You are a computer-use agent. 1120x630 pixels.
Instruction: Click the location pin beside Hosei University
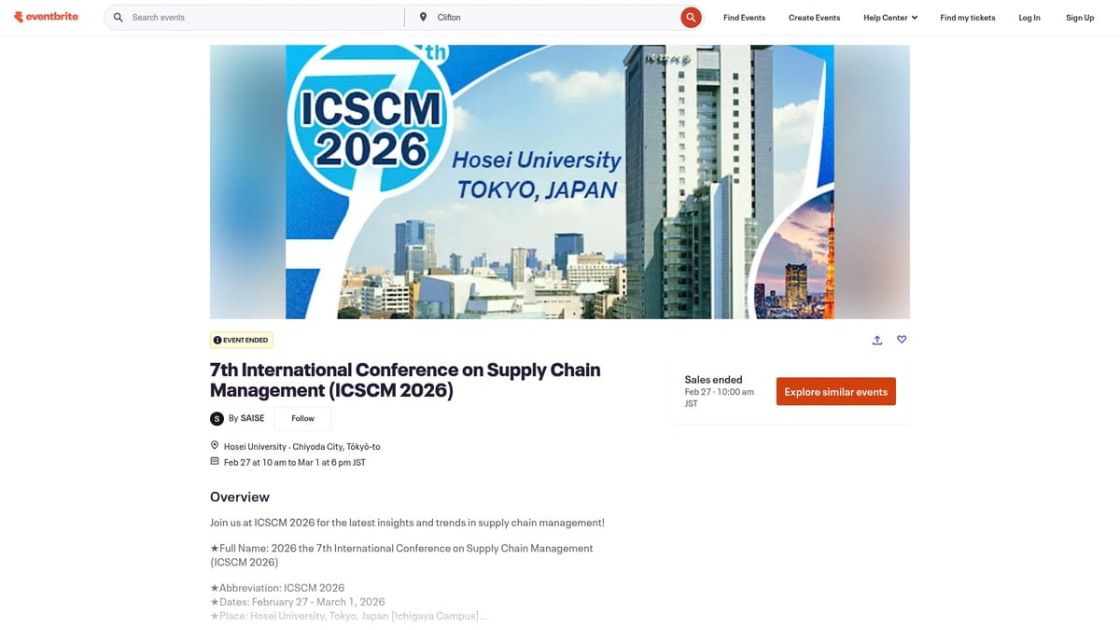[x=214, y=445]
